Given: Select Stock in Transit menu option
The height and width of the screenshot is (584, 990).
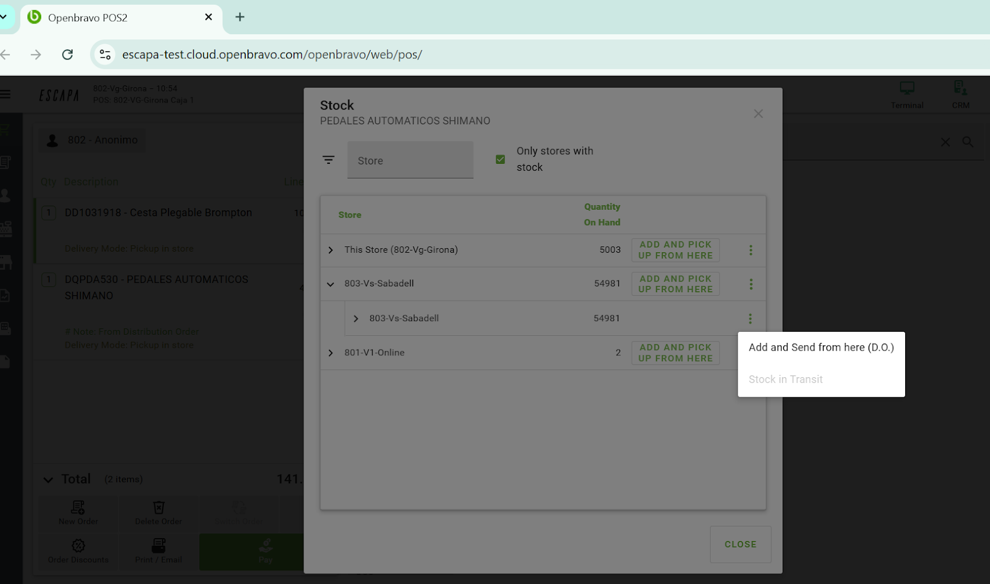Looking at the screenshot, I should 785,380.
